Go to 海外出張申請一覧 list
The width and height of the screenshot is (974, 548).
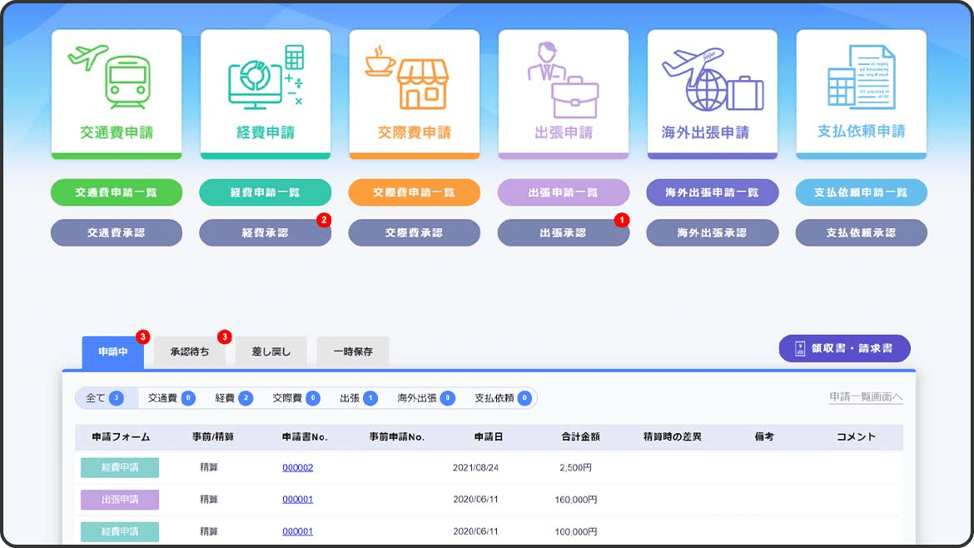pyautogui.click(x=712, y=192)
